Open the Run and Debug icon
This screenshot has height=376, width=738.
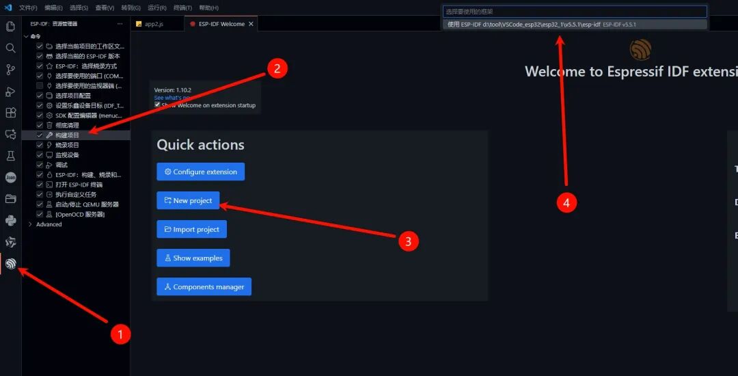[10, 92]
